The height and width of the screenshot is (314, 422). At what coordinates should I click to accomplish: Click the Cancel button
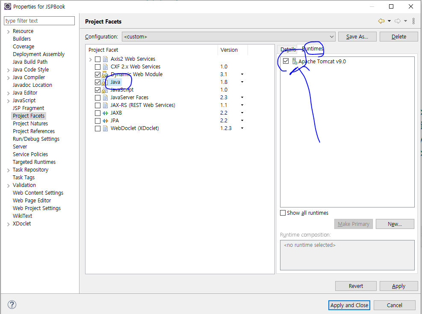395,305
